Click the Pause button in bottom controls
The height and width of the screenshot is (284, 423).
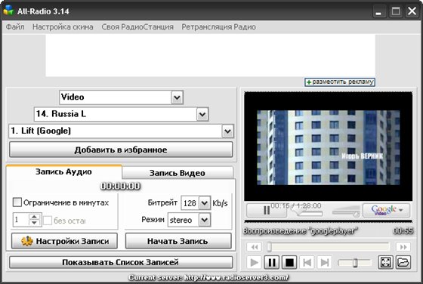point(272,262)
